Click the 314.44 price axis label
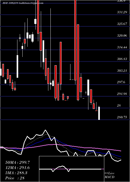Image resolution: width=130 pixels, height=182 pixels. [122, 47]
